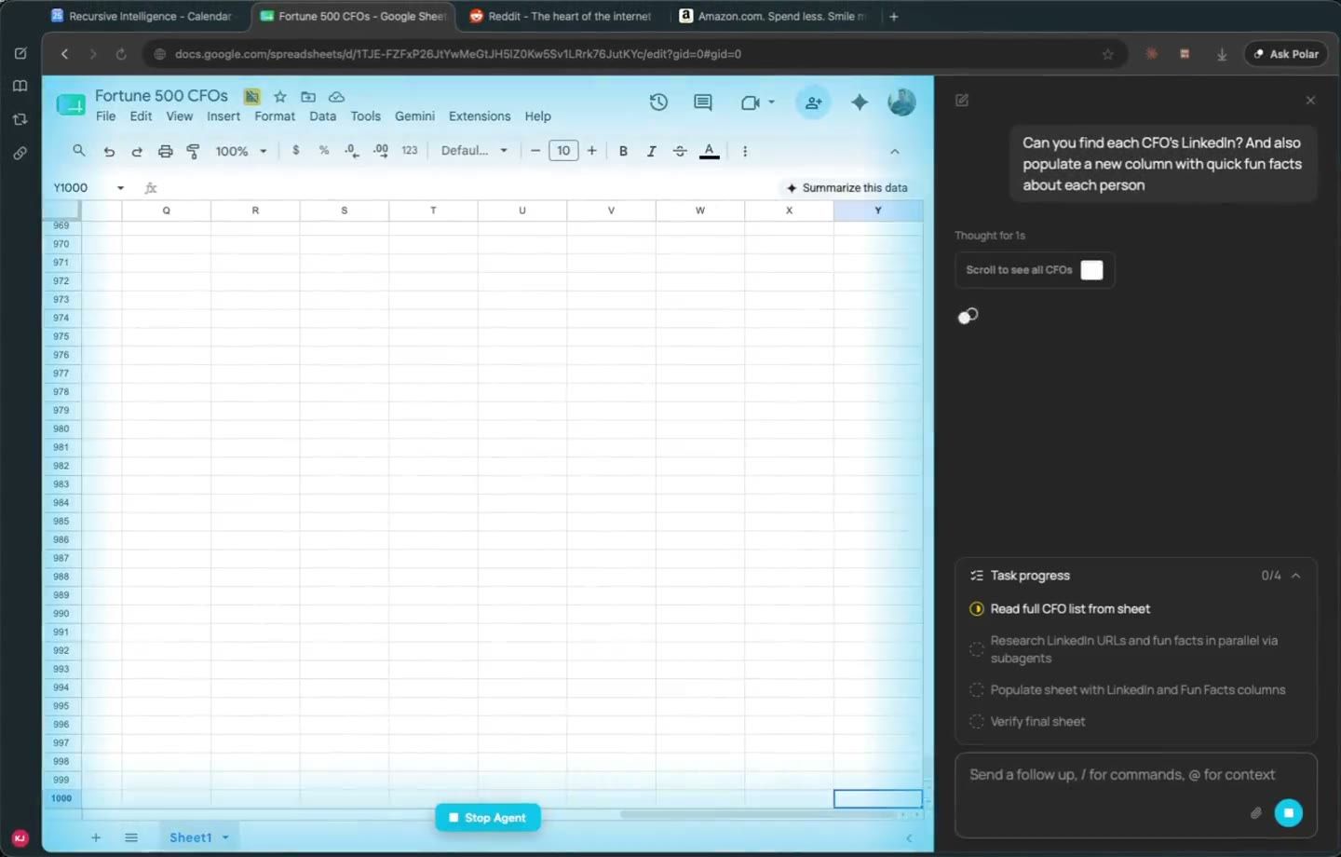Open the video call dropdown arrow
Image resolution: width=1341 pixels, height=857 pixels.
[x=771, y=102]
